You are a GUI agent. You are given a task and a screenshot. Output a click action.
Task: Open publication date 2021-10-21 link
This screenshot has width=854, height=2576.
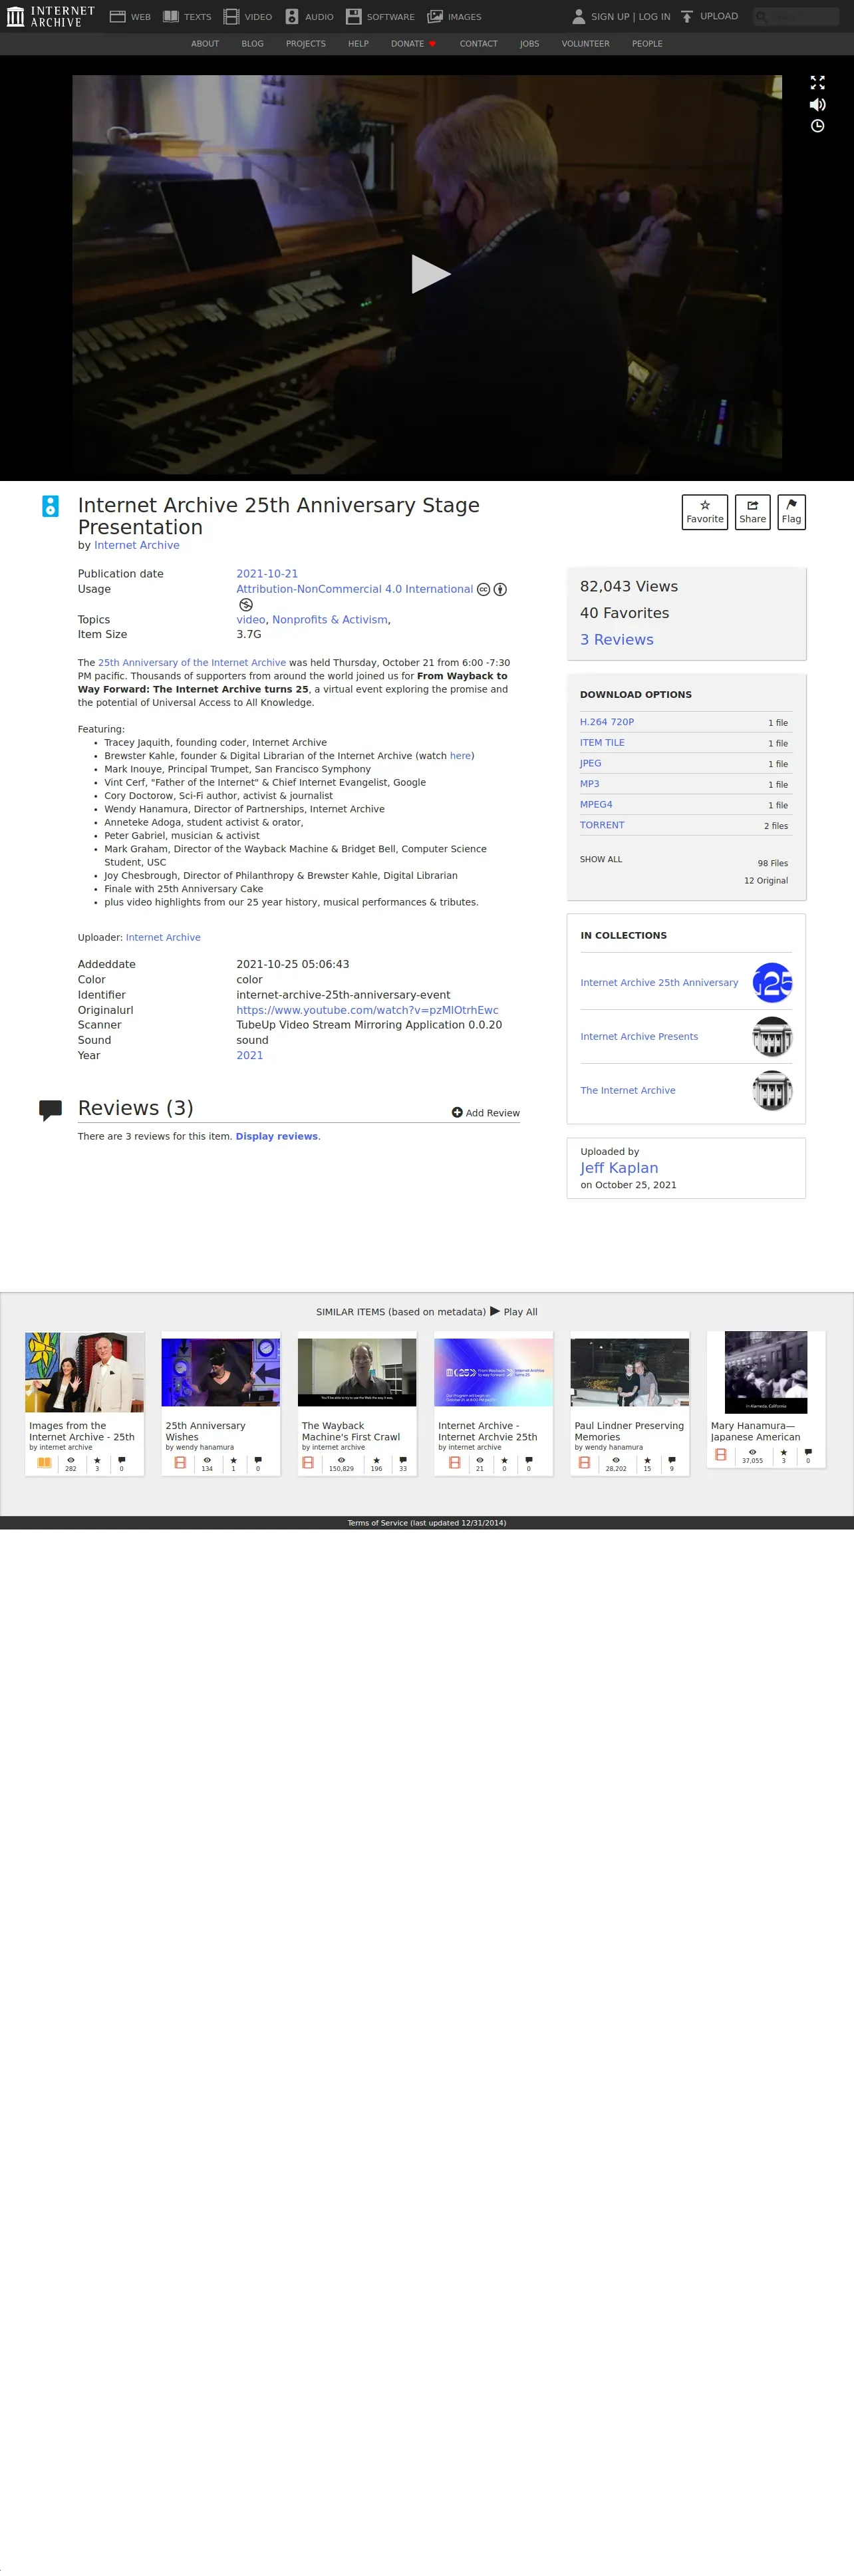[x=267, y=574]
